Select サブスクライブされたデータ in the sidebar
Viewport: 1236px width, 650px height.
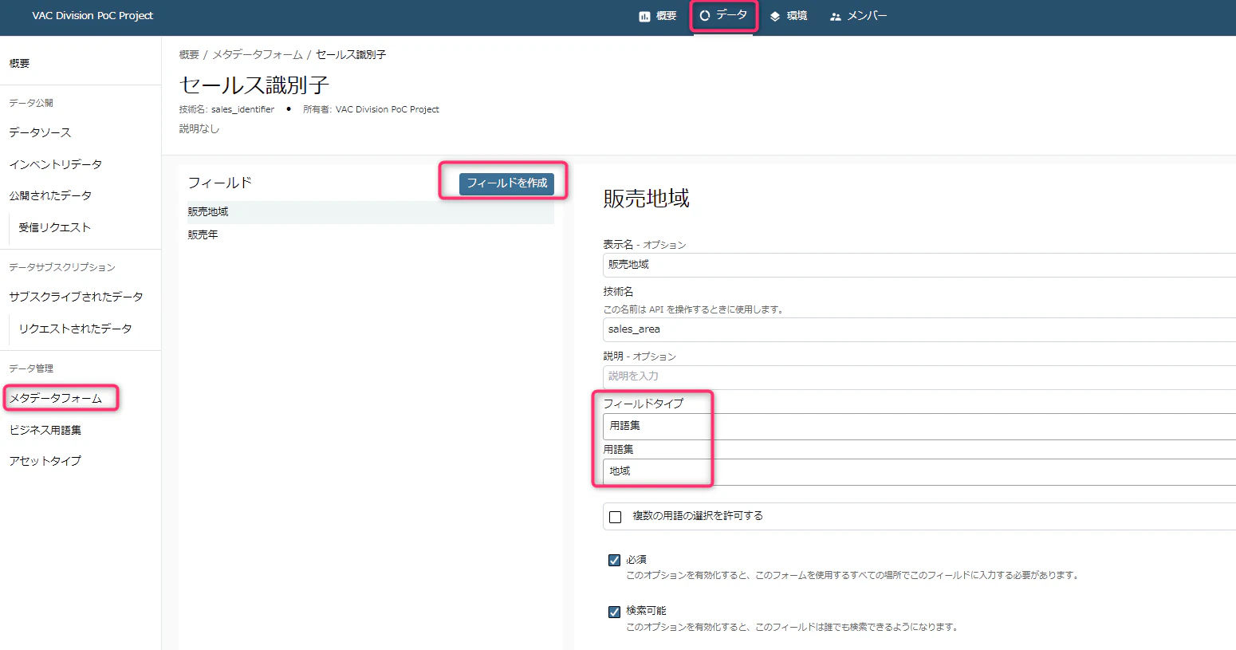tap(77, 297)
